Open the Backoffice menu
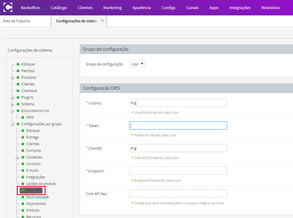Viewport: 293px width, 218px height. pyautogui.click(x=30, y=8)
